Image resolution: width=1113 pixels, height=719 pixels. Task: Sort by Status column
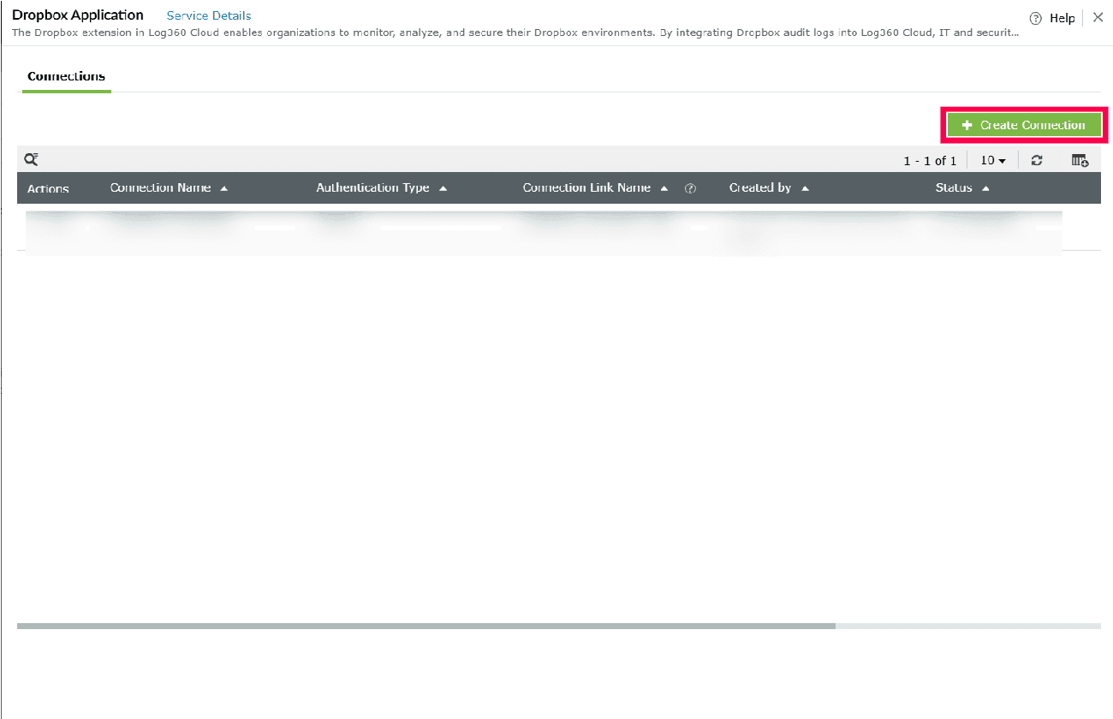pyautogui.click(x=962, y=187)
